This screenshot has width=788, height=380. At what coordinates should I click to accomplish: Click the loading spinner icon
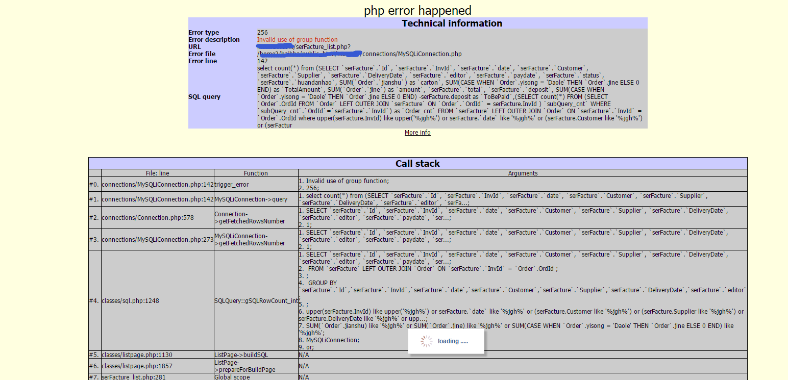pyautogui.click(x=427, y=341)
